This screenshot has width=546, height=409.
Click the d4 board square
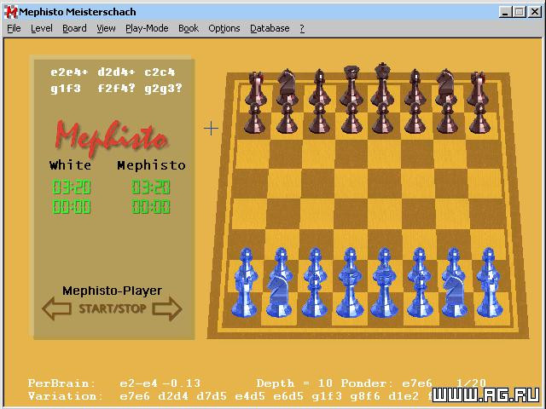click(351, 214)
